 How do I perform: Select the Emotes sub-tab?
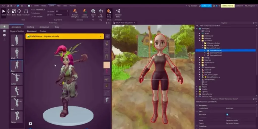[43, 31]
